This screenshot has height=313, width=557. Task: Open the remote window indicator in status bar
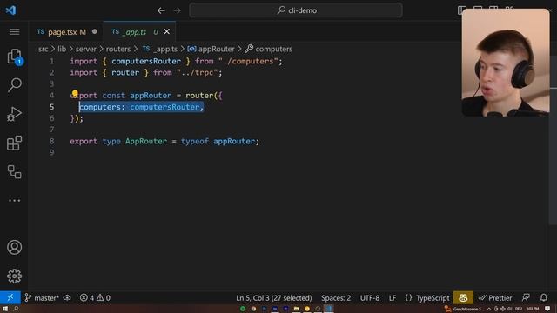click(x=10, y=297)
